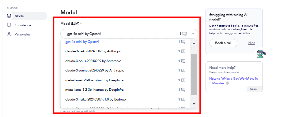The image size is (283, 117).
Task: Click credit icon beside meta-llama-3-1-8b-instruct
Action: [183, 80]
